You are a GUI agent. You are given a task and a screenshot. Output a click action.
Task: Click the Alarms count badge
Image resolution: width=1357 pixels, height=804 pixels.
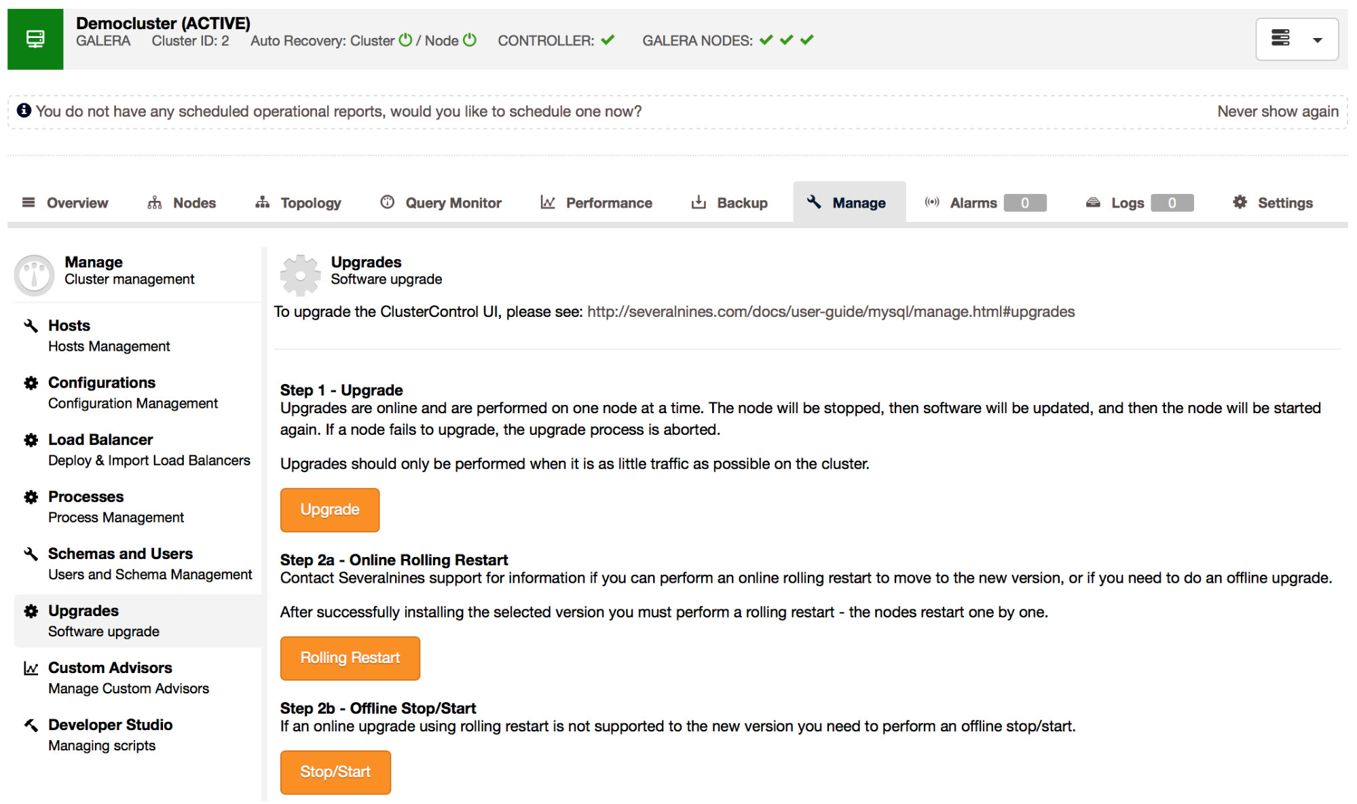(1025, 203)
